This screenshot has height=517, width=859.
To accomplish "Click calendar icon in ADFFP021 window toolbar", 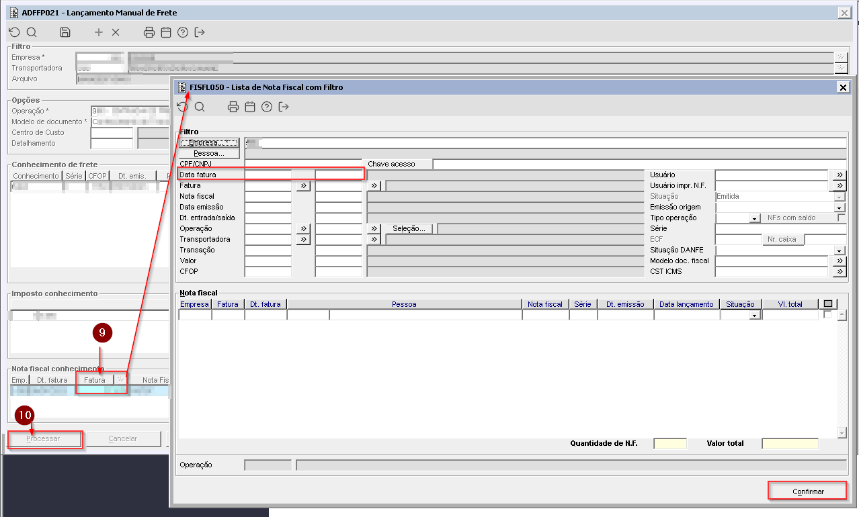I will [166, 32].
